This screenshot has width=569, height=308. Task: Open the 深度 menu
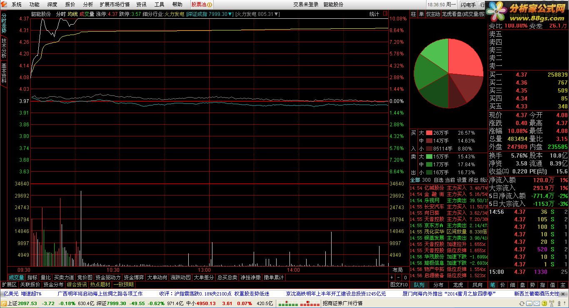[52, 5]
